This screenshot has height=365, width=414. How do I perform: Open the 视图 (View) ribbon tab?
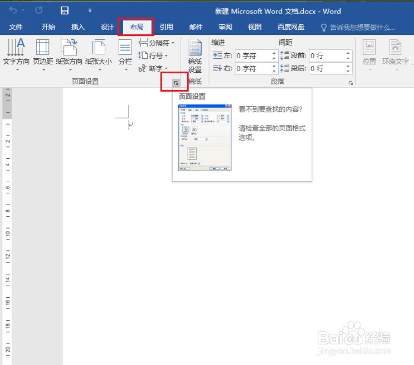point(254,27)
